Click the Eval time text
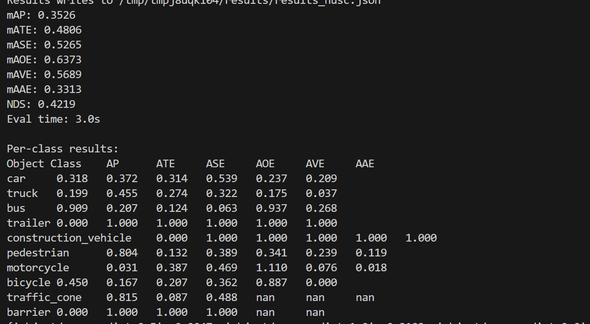Screen dimensions: 590x324 [x=53, y=119]
